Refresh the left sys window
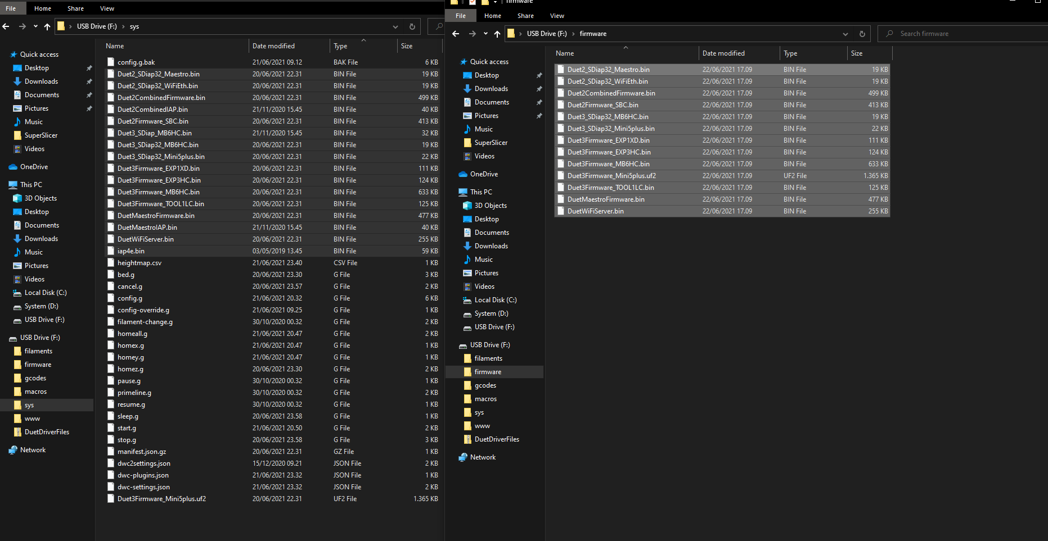 click(x=412, y=26)
